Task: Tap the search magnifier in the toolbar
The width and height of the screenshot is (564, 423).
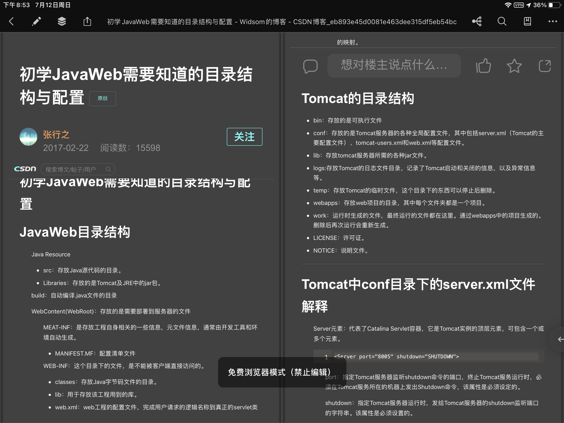Action: [502, 21]
